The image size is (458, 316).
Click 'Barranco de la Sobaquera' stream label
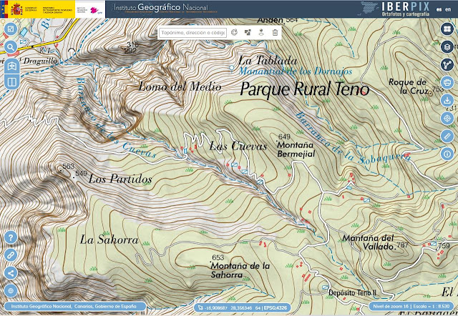click(x=353, y=138)
